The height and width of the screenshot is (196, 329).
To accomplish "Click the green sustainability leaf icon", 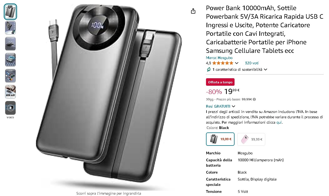I will [x=209, y=69].
